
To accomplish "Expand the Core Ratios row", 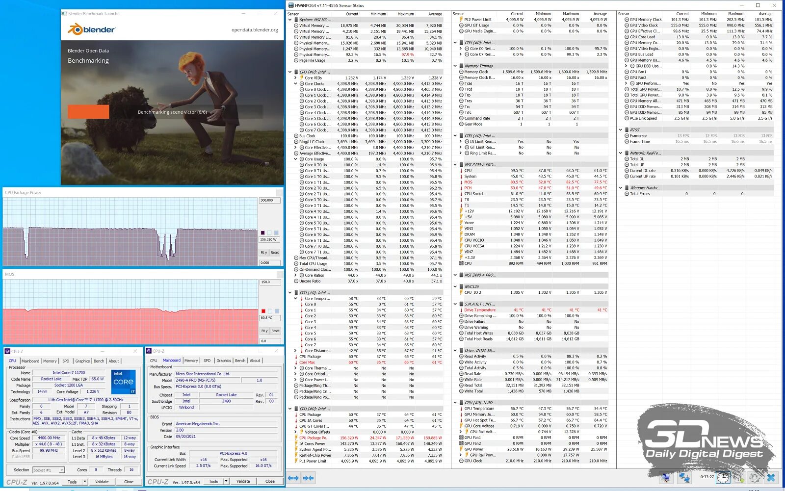I will click(295, 275).
